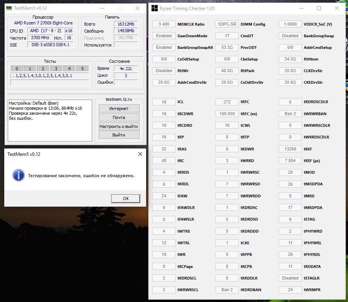Click the tWR value 10
The height and width of the screenshot is (302, 348).
tap(164, 254)
